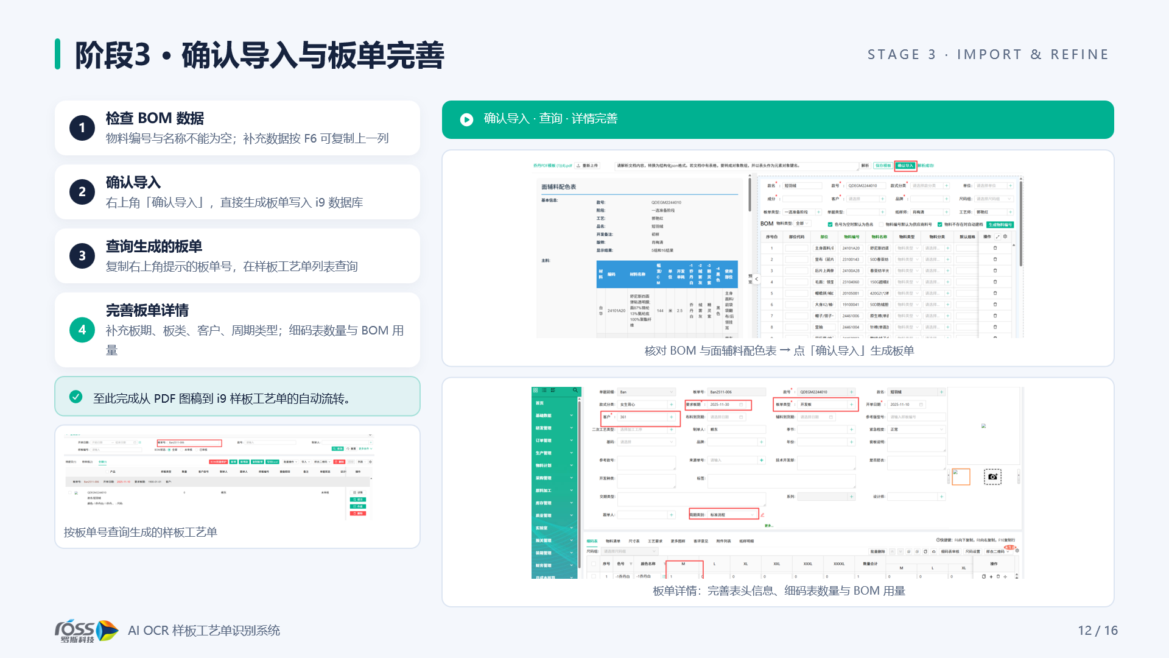Click the 重新上传 upload button
The height and width of the screenshot is (658, 1169).
coord(587,166)
